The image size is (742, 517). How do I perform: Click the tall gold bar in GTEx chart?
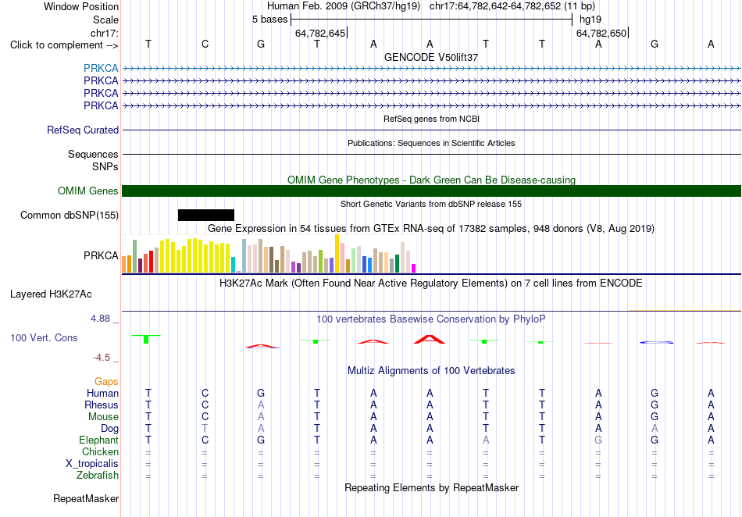coord(337,254)
